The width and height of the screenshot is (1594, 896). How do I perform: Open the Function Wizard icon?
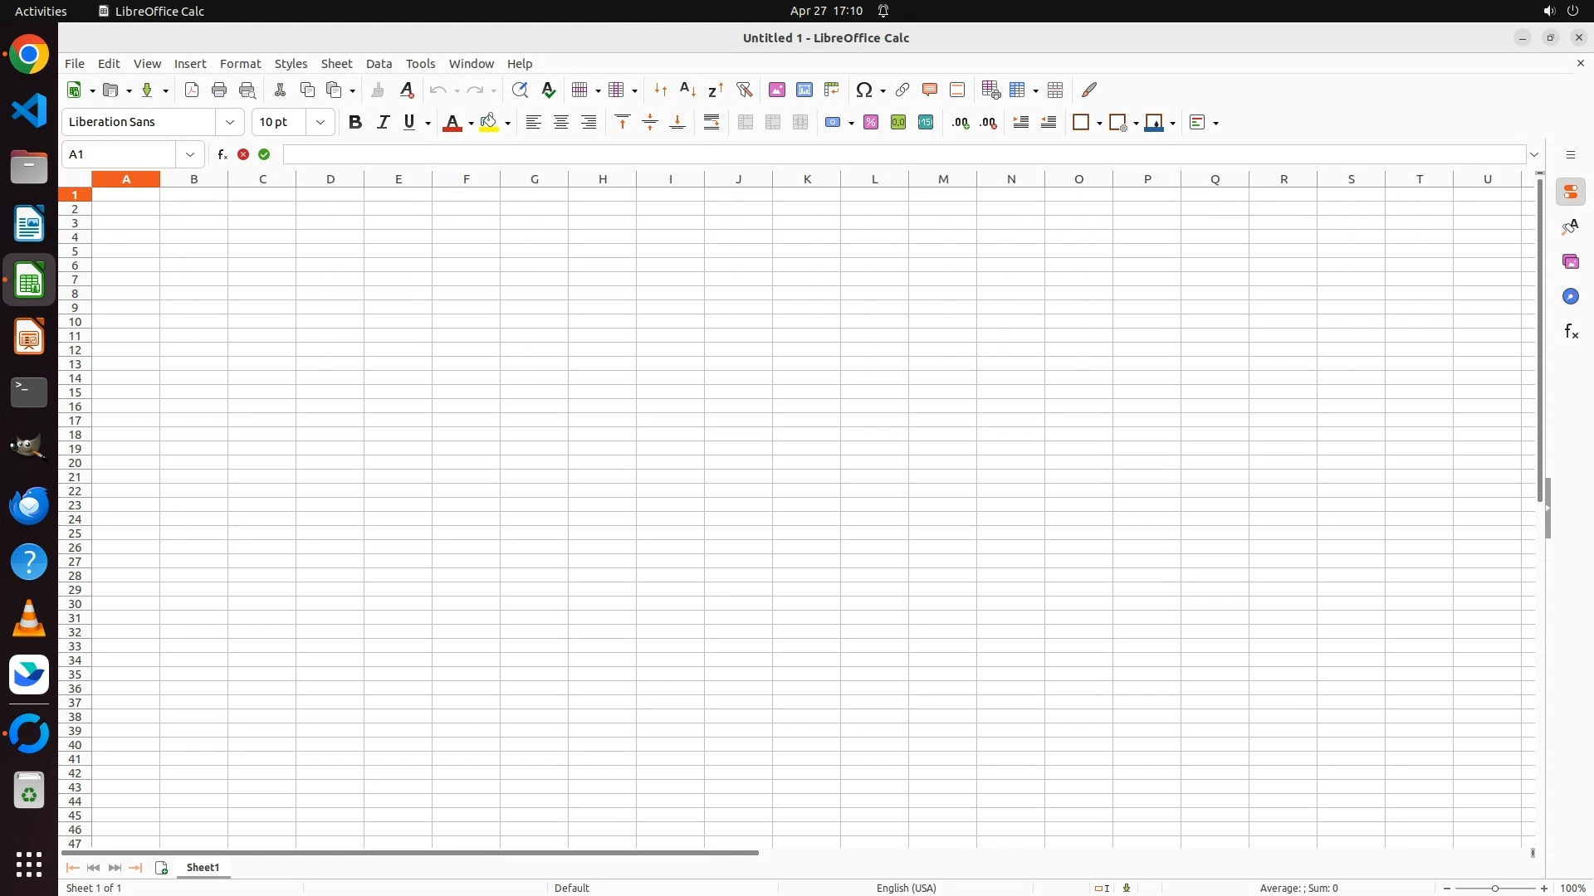click(222, 154)
